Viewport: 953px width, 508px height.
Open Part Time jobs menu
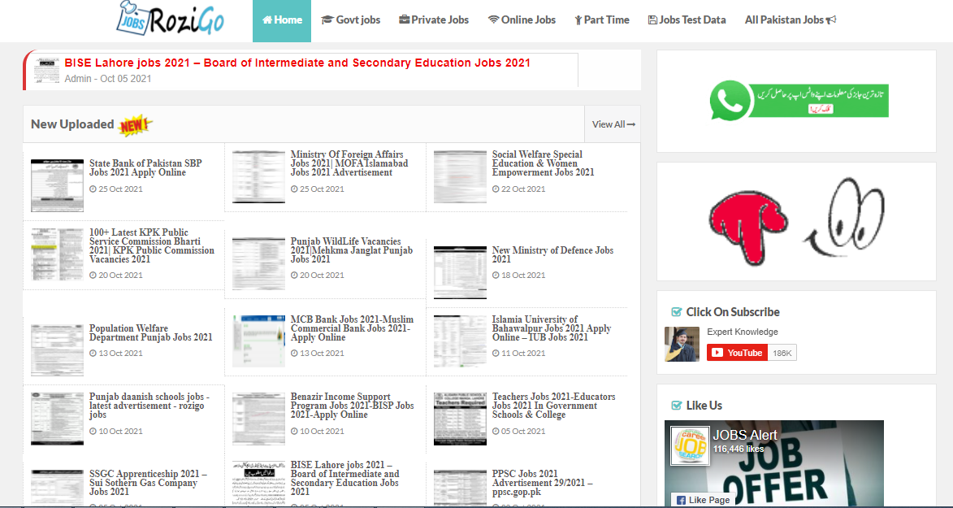[x=601, y=20]
